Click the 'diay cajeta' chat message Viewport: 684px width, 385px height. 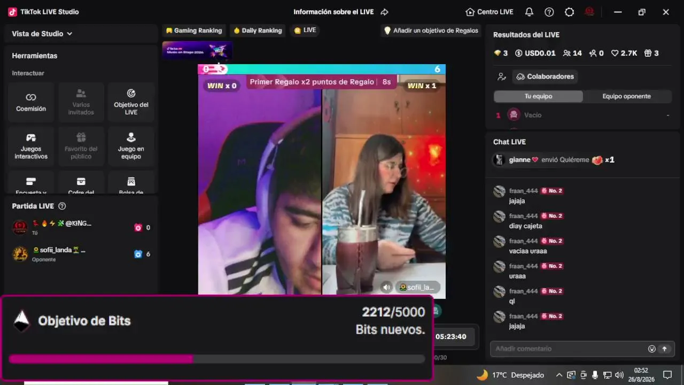(526, 226)
